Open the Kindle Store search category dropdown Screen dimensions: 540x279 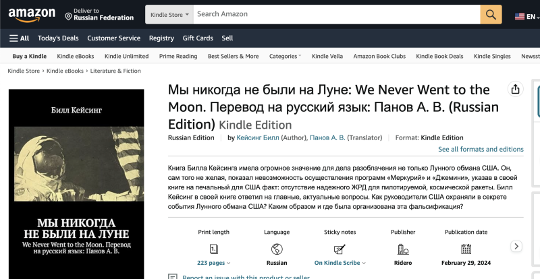(x=169, y=14)
